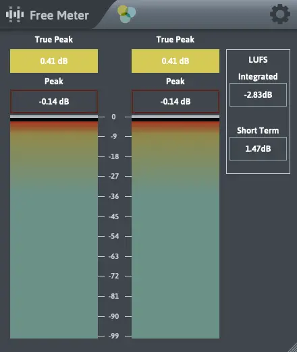Click the -99 mark on the dB scale

coord(113,336)
